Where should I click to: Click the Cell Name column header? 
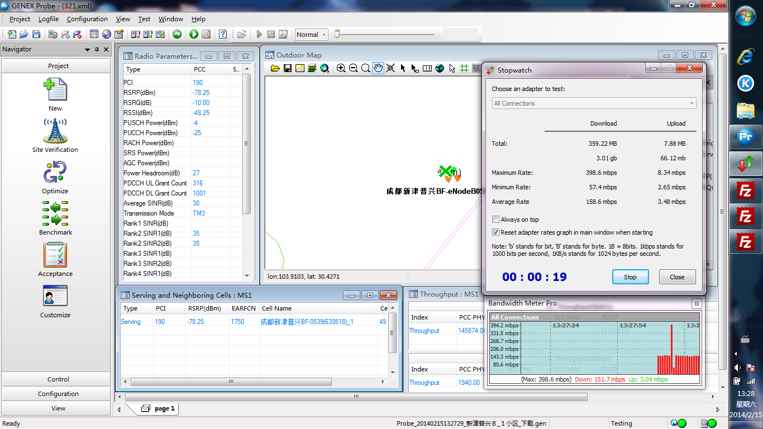click(318, 308)
